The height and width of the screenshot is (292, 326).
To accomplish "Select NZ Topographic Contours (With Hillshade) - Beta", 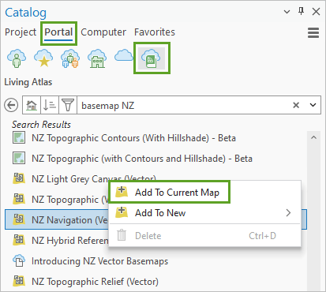I will pyautogui.click(x=133, y=138).
